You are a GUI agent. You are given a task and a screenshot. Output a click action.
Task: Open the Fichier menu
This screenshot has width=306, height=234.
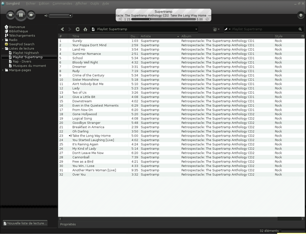point(31,4)
